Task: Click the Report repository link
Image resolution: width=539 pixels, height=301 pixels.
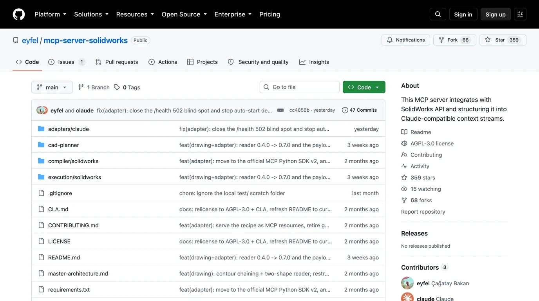Action: (x=423, y=212)
